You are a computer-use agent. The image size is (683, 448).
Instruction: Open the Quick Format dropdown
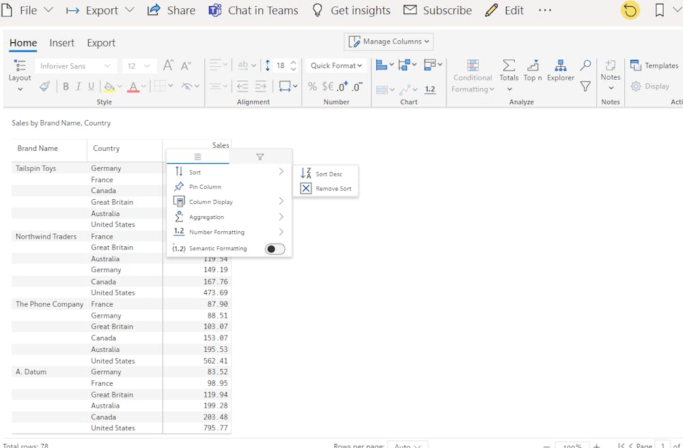[336, 65]
